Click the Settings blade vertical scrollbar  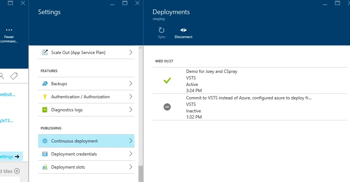(x=141, y=109)
